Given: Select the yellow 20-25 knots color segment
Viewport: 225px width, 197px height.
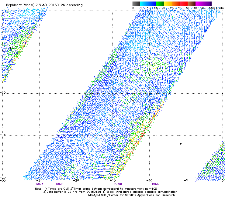Looking at the screenshot, I should click(168, 4).
